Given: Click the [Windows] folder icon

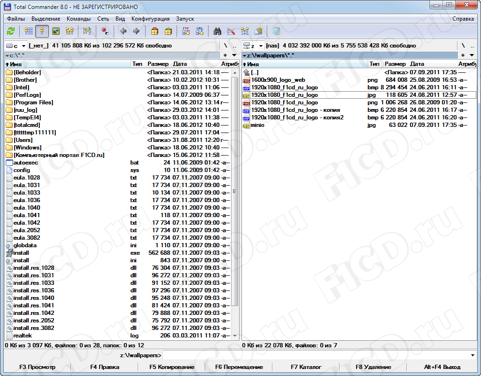Looking at the screenshot, I should (9, 148).
